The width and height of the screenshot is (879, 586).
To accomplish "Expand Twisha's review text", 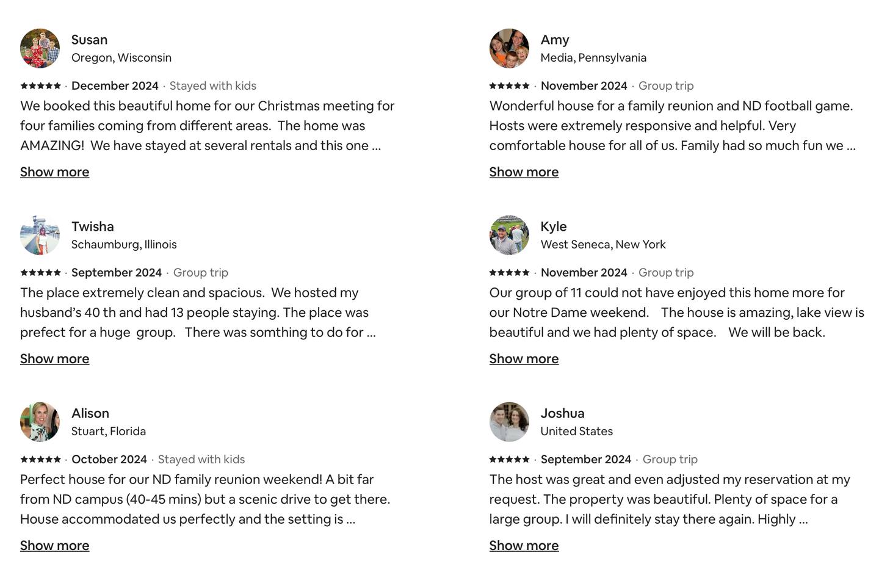I will tap(54, 359).
